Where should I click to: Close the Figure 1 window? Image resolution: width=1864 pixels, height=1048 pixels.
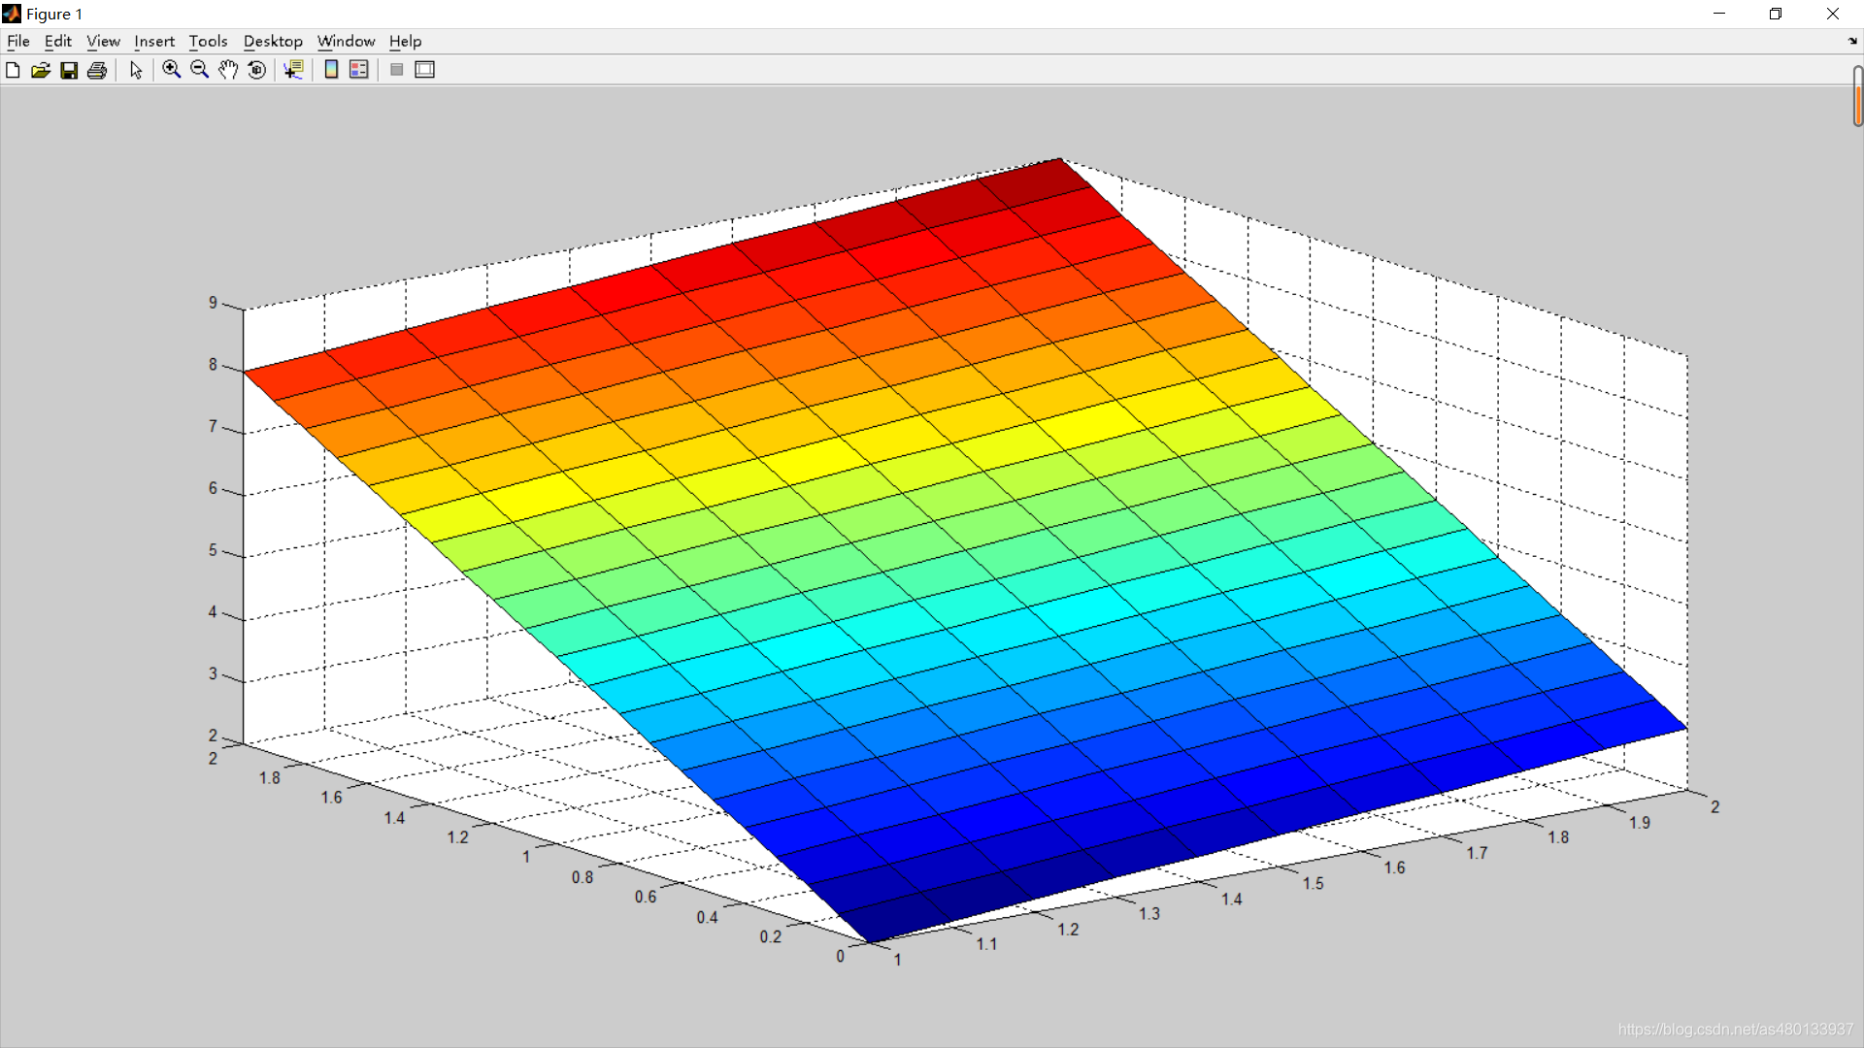1833,14
